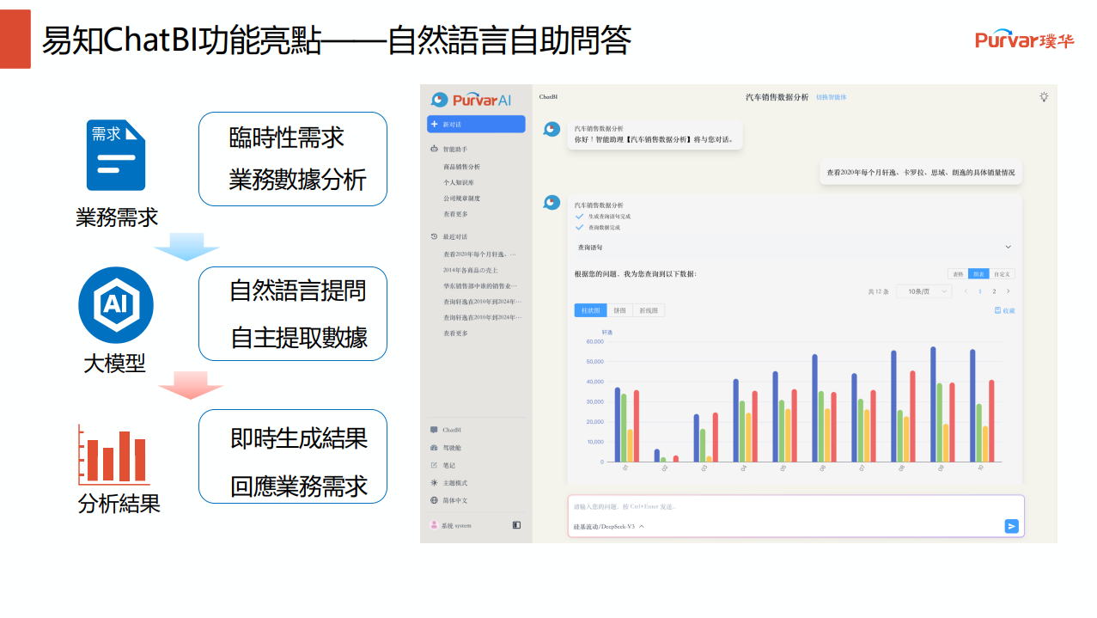The image size is (1097, 618).
Task: Click assistant avatar beside greeting message
Action: click(552, 129)
